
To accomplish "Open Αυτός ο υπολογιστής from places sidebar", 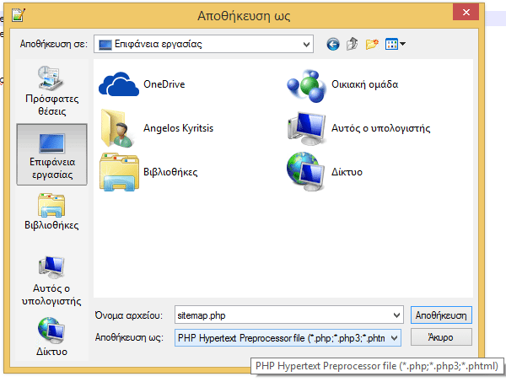I will 51,282.
